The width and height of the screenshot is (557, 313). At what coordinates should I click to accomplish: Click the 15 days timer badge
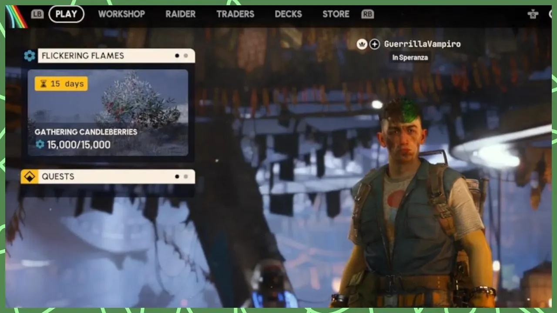(61, 84)
